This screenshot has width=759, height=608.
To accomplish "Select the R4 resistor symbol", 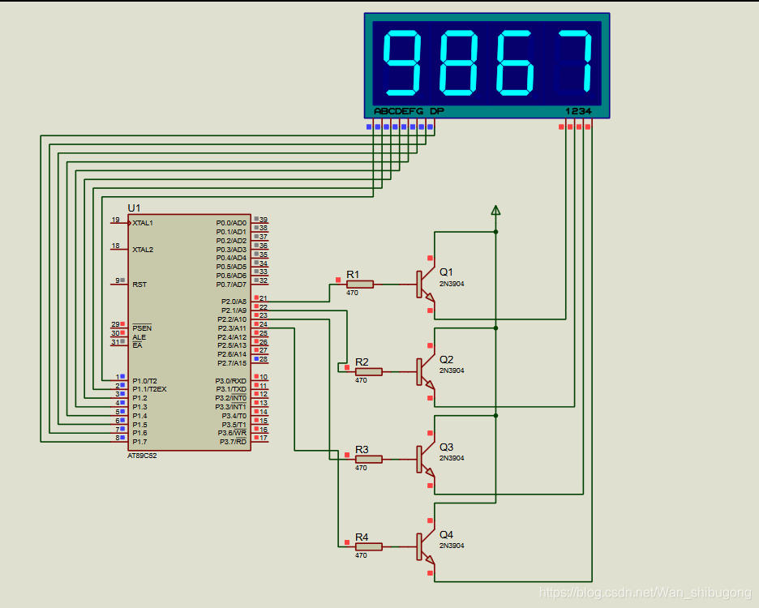I will click(x=368, y=546).
